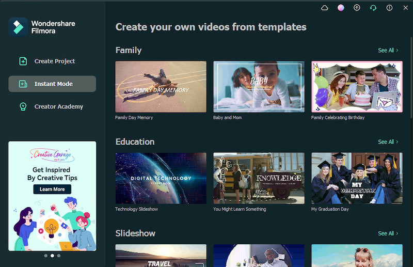Open the Travel slideshow template thumbnail
Screen dimensions: 413x267
(x=161, y=256)
